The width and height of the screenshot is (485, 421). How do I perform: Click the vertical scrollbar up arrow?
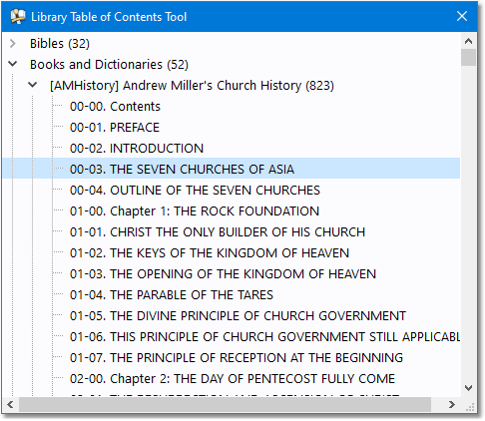tap(468, 41)
